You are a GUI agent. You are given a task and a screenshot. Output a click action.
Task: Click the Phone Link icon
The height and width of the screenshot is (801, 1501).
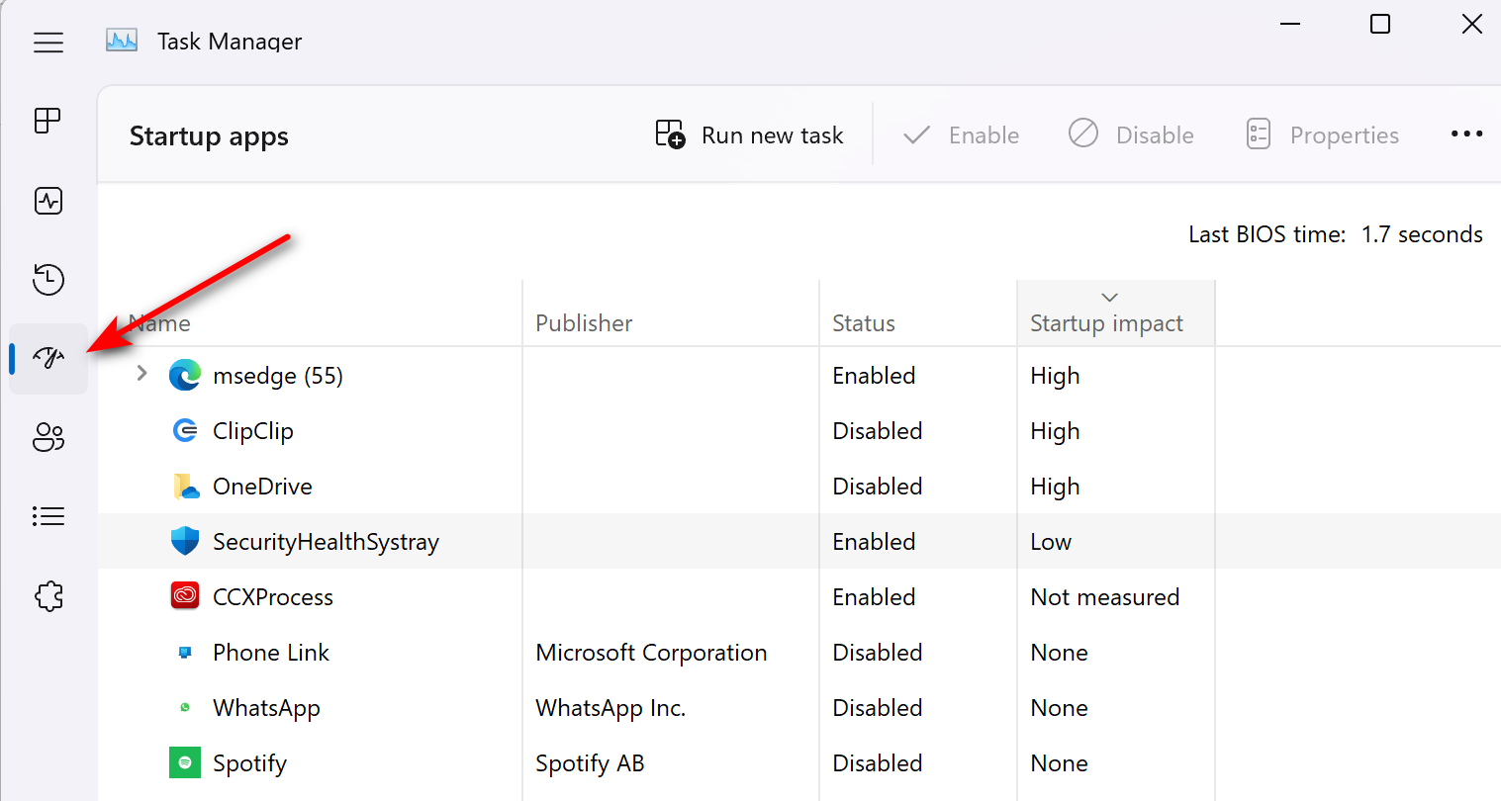pyautogui.click(x=185, y=653)
